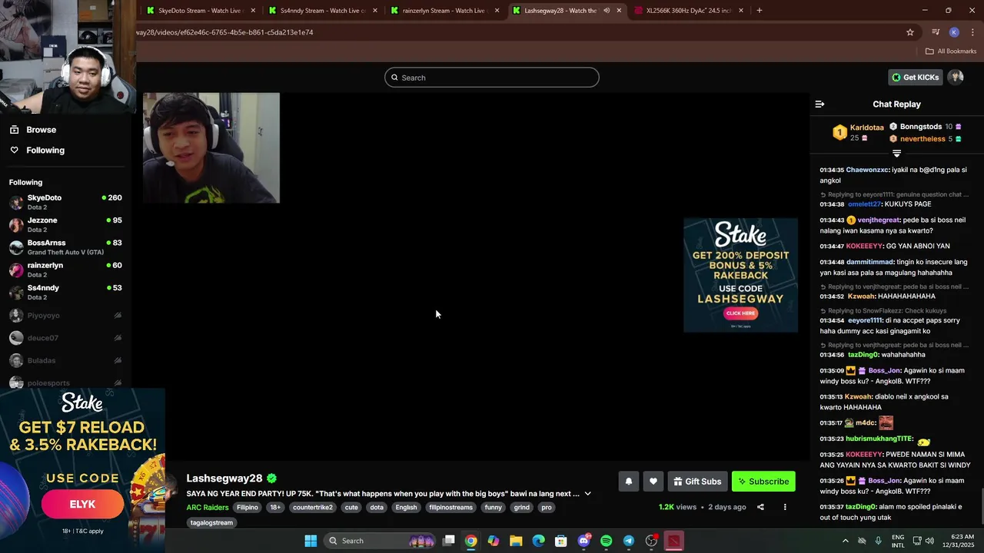The width and height of the screenshot is (984, 553).
Task: Click the Get KICKs button
Action: [x=916, y=77]
